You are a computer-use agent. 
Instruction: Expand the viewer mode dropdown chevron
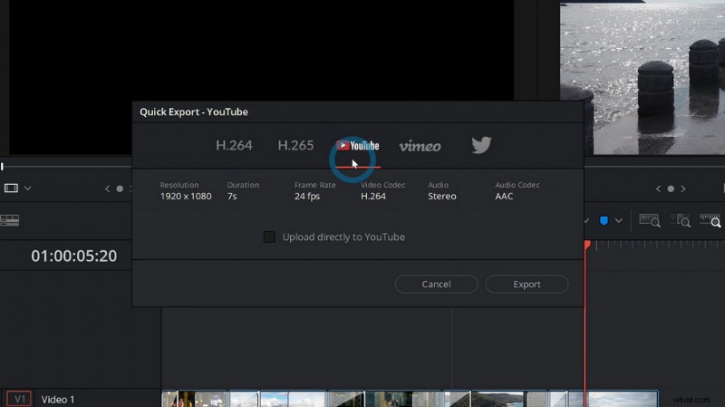point(28,189)
